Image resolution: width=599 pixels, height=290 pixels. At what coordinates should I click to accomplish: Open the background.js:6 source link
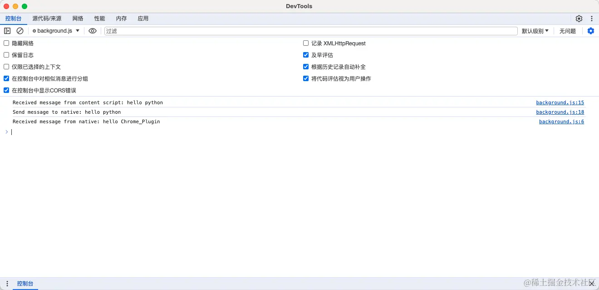(x=562, y=121)
